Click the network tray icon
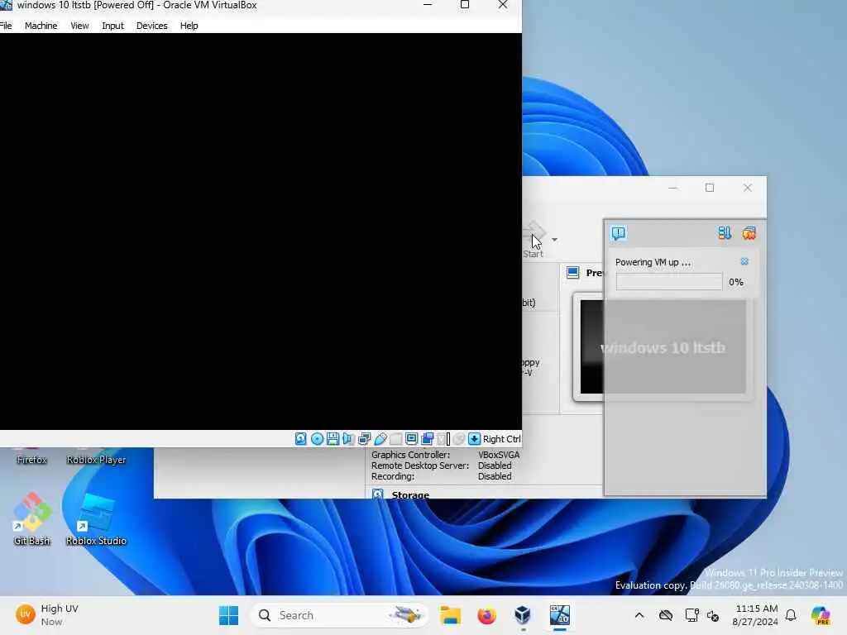 click(x=691, y=615)
